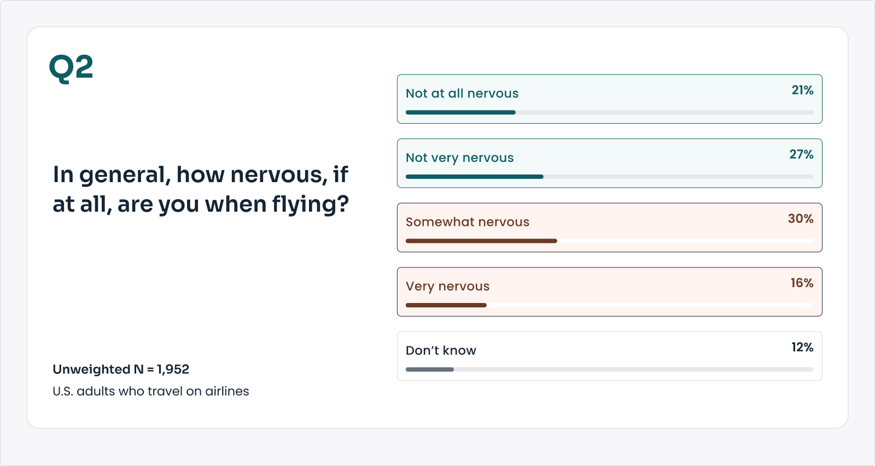Click the 27% percentage value
The width and height of the screenshot is (875, 466).
pos(801,155)
